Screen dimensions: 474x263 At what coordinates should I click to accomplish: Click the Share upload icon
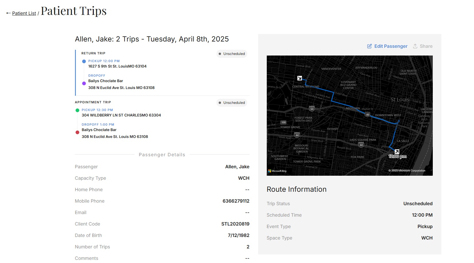[x=415, y=46]
